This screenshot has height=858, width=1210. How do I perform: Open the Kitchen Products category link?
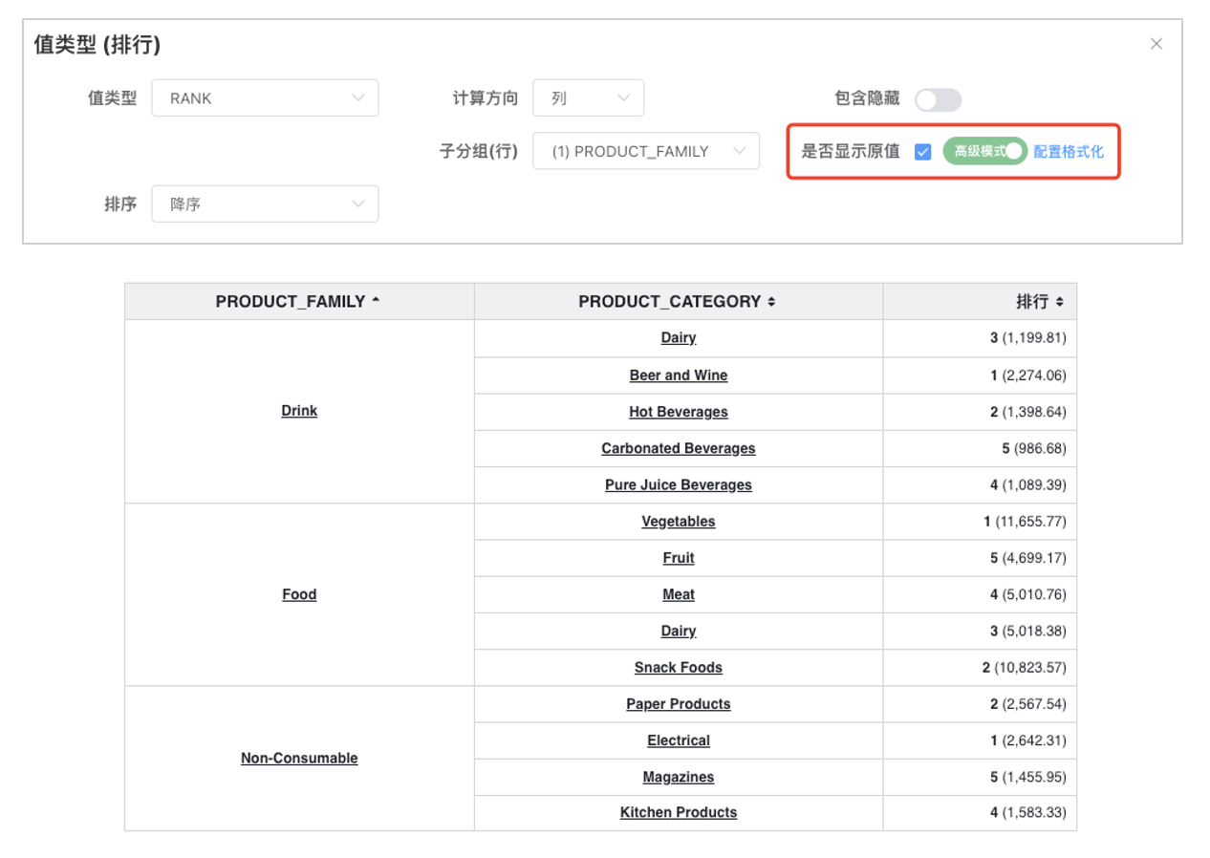(x=679, y=813)
